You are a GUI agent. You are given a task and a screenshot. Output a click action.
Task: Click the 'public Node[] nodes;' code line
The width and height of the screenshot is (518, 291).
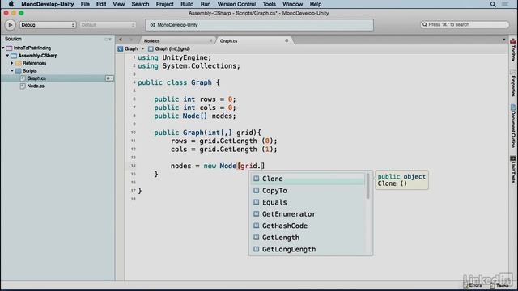pyautogui.click(x=195, y=116)
